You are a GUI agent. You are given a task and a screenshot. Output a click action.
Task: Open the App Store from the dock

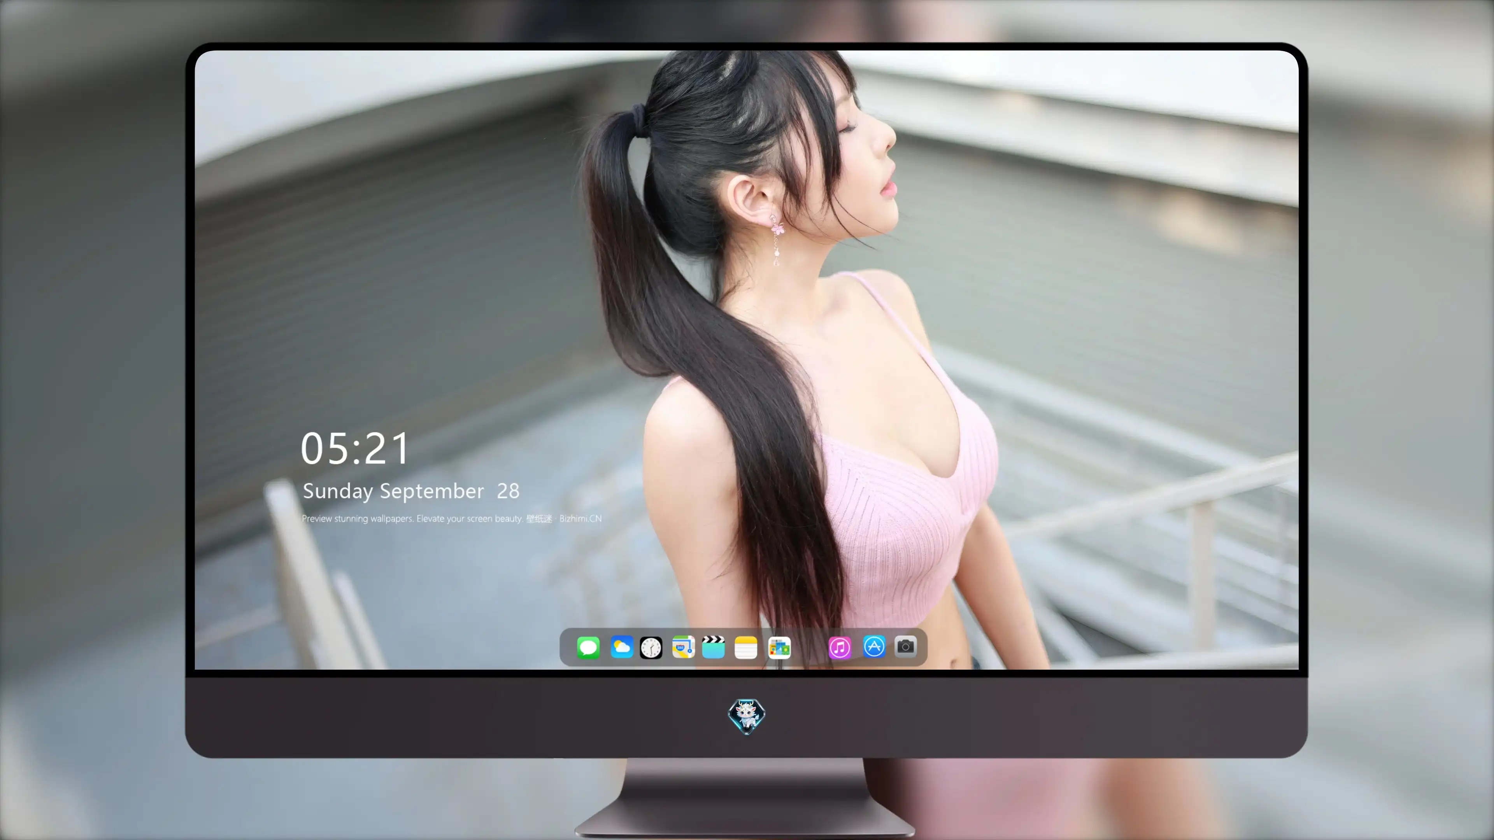[874, 646]
